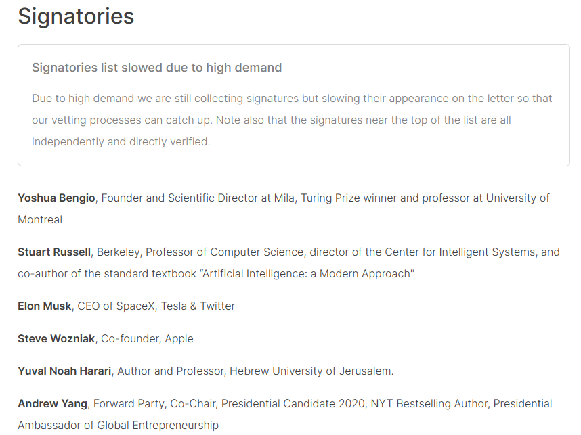The image size is (581, 435).
Task: Click the Signatories heading
Action: [x=76, y=16]
